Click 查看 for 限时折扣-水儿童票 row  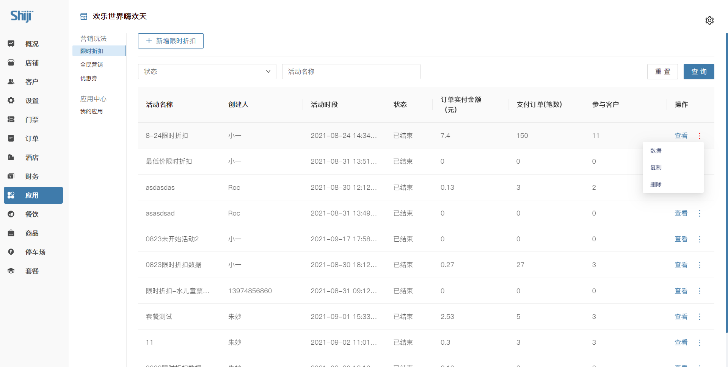pos(681,291)
